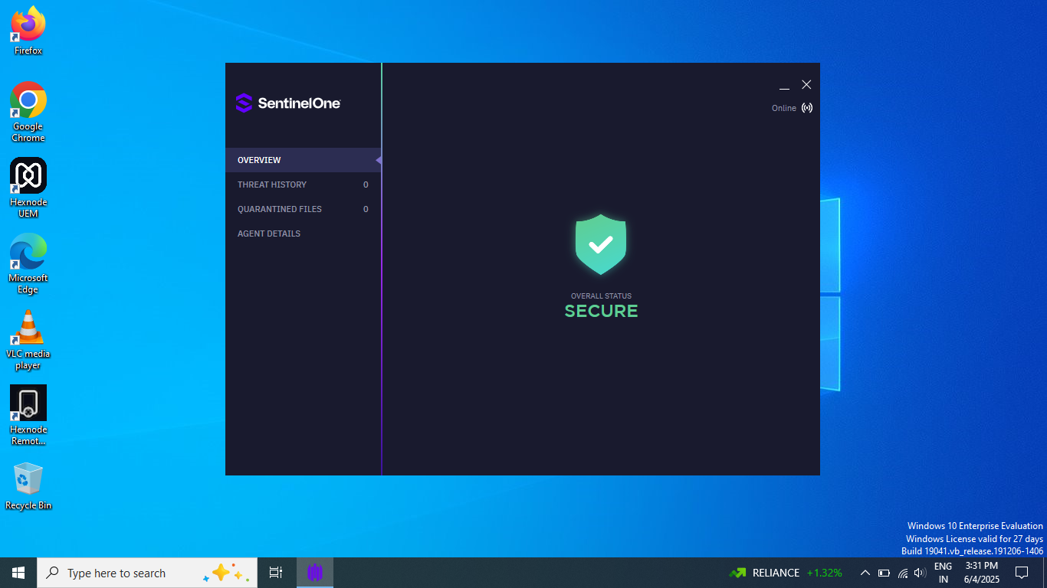Open the Windows Start menu
Image resolution: width=1047 pixels, height=588 pixels.
(x=18, y=573)
